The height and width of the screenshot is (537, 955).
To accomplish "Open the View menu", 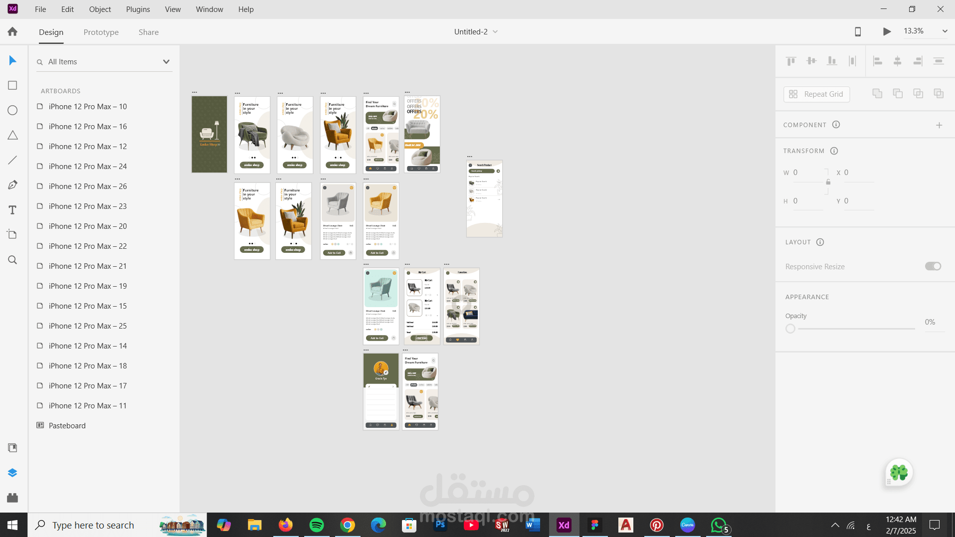I will click(173, 9).
